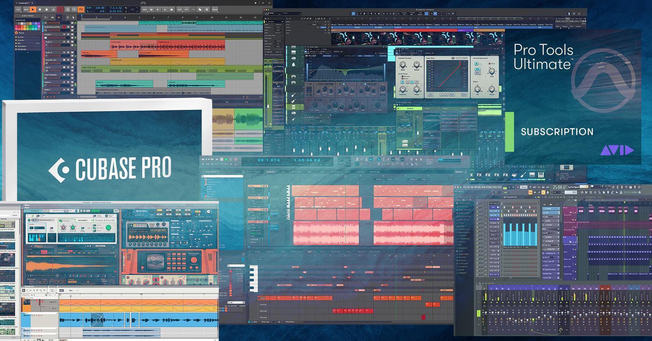
Task: Collapse the Mixer section in Reason
Action: point(22,205)
